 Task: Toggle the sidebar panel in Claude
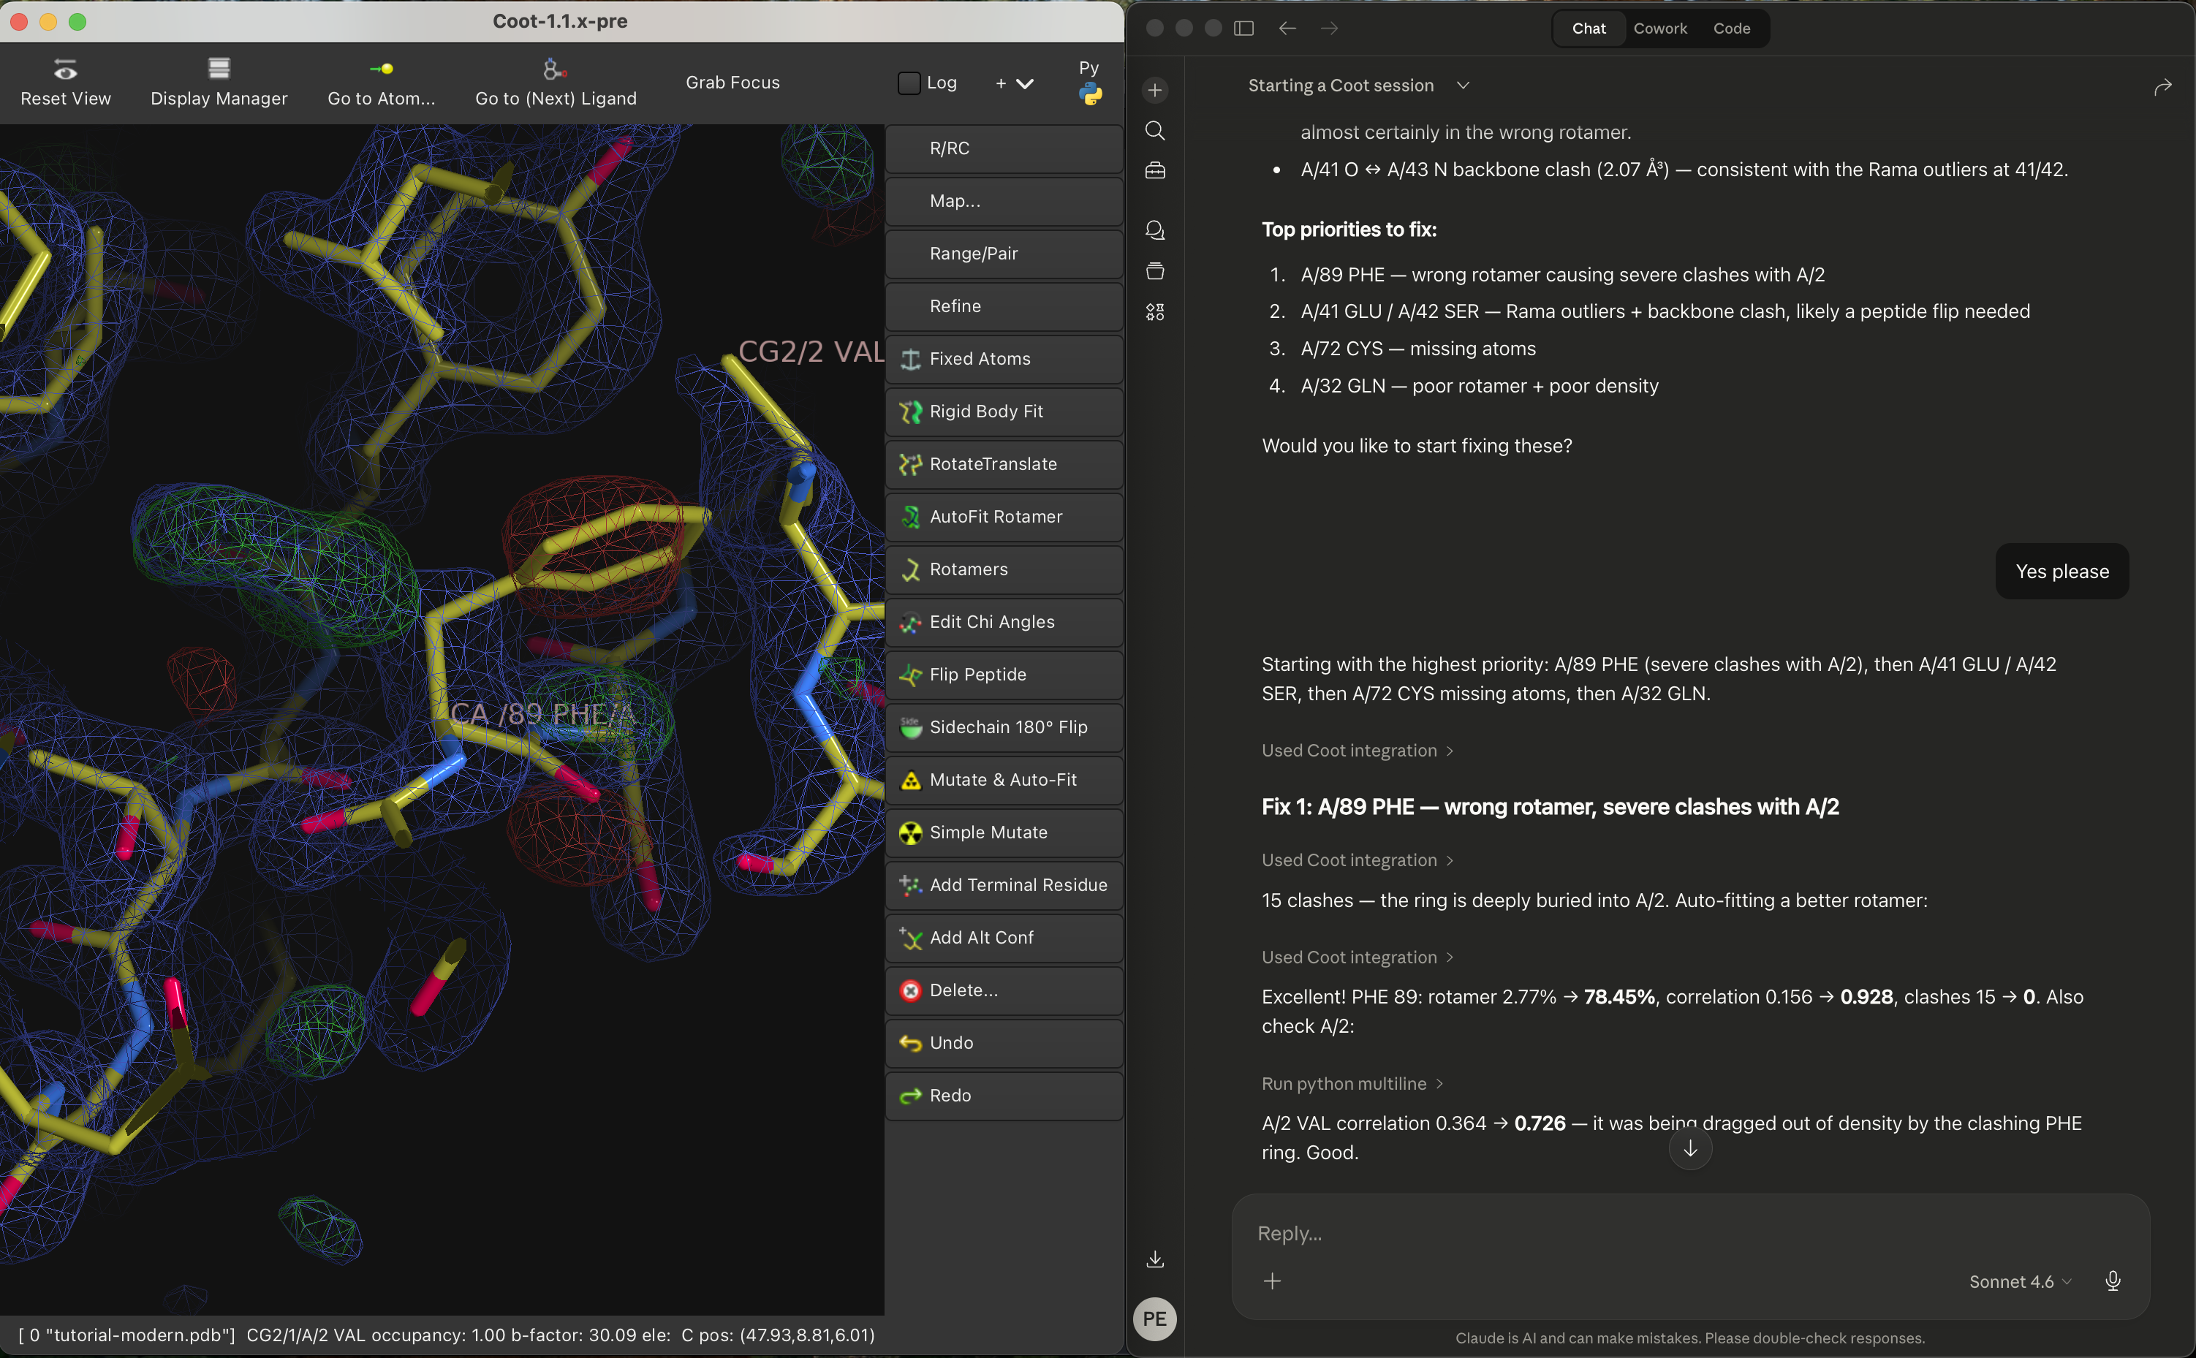[1243, 29]
